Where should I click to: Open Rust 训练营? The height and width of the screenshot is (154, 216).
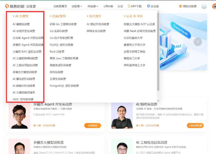point(57,52)
